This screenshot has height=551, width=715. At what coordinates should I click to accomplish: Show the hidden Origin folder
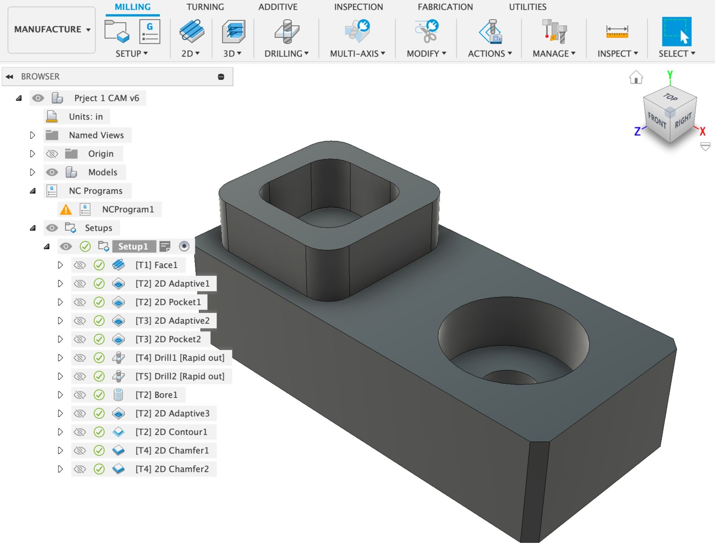52,154
